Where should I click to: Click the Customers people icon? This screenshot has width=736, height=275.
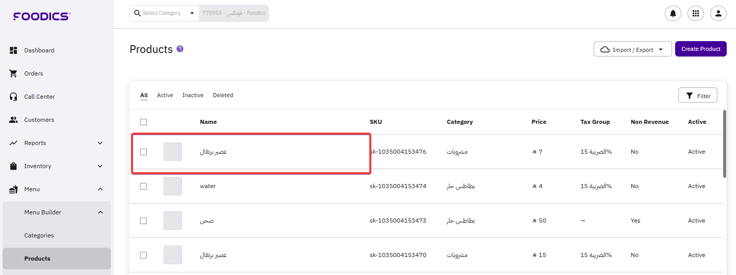tap(14, 120)
